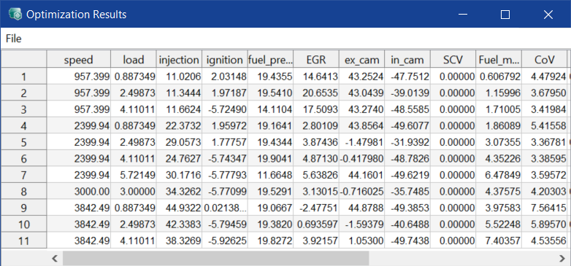Click the horizontal scrollbar thumb

coord(215,259)
